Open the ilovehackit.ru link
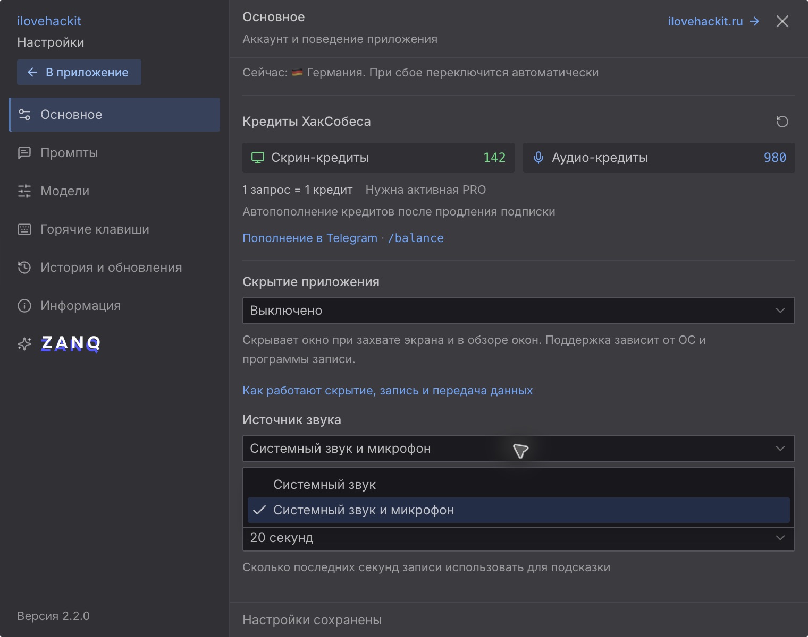The width and height of the screenshot is (808, 637). tap(713, 21)
